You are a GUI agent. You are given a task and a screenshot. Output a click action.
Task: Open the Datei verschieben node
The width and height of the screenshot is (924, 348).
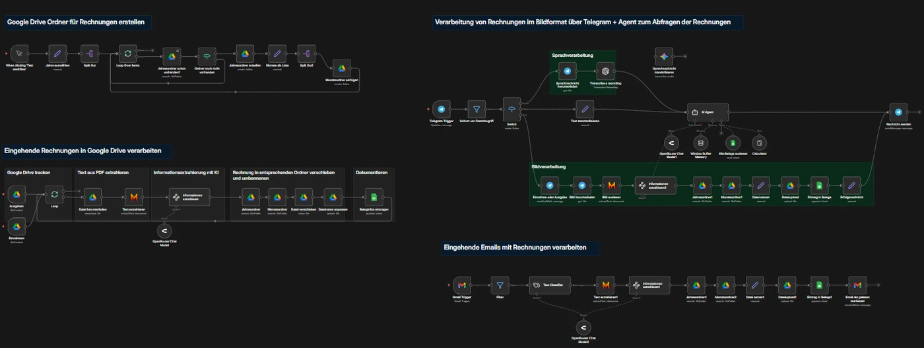click(x=303, y=197)
